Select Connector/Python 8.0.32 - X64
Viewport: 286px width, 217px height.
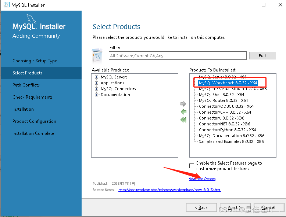(x=227, y=130)
